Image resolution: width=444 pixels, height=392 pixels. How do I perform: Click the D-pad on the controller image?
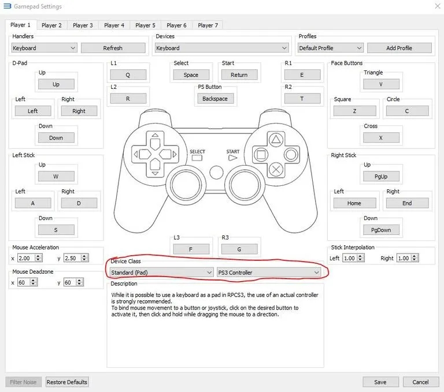154,154
